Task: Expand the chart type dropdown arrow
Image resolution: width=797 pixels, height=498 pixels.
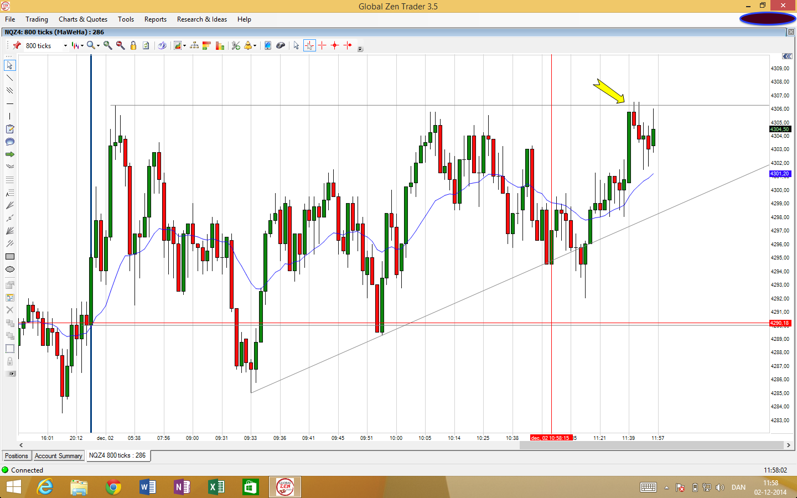Action: tap(82, 46)
